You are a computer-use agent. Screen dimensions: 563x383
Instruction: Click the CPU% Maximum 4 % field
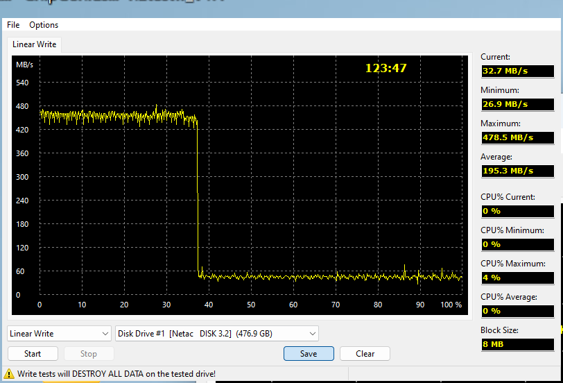point(517,278)
